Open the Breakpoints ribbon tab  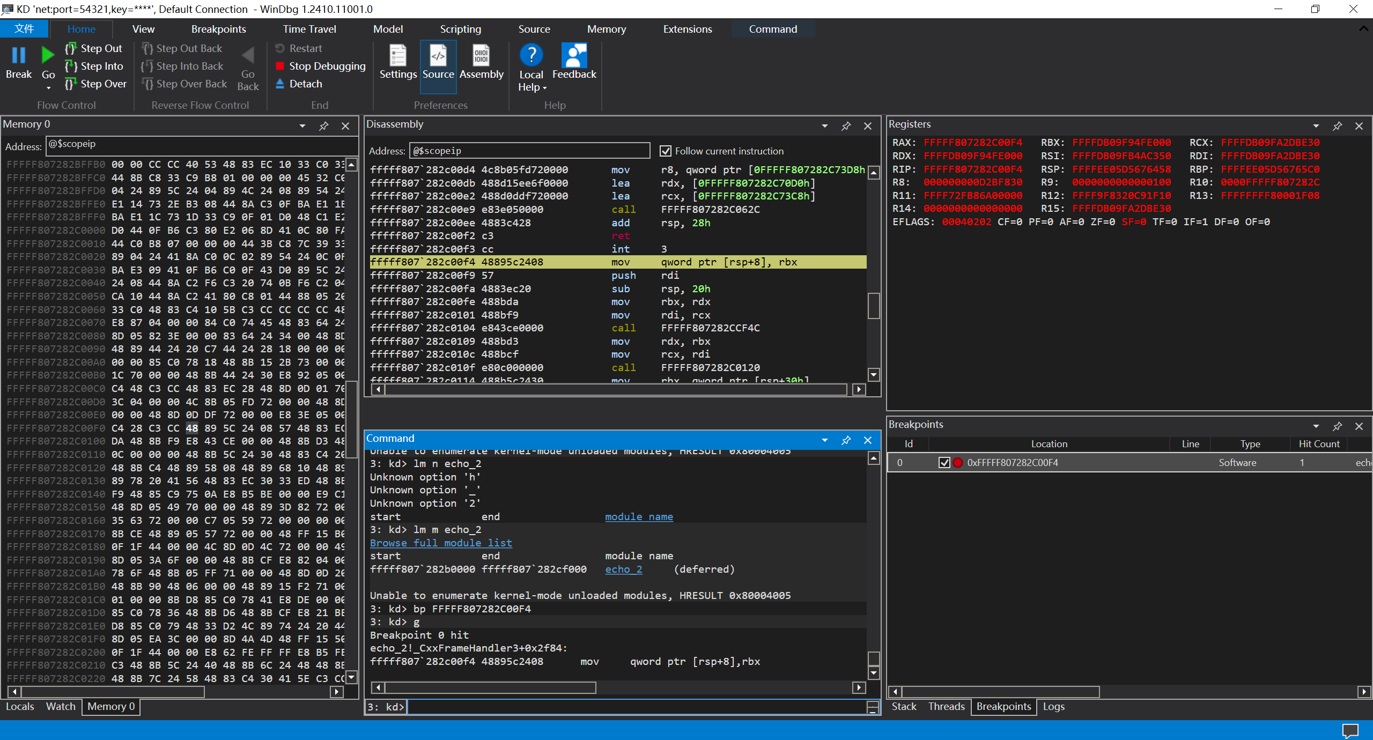click(218, 29)
